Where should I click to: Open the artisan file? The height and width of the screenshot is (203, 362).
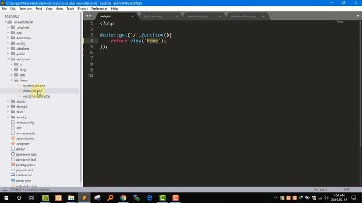point(21,149)
